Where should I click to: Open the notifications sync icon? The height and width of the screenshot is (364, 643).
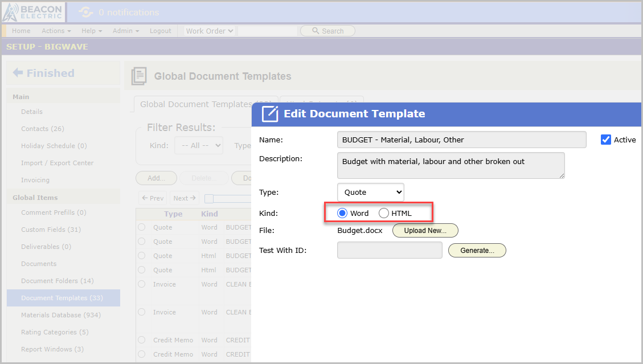[x=85, y=13]
